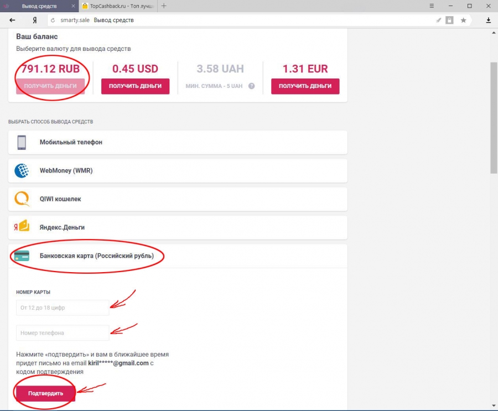Minimize the browser window
498x411 pixels.
point(450,6)
